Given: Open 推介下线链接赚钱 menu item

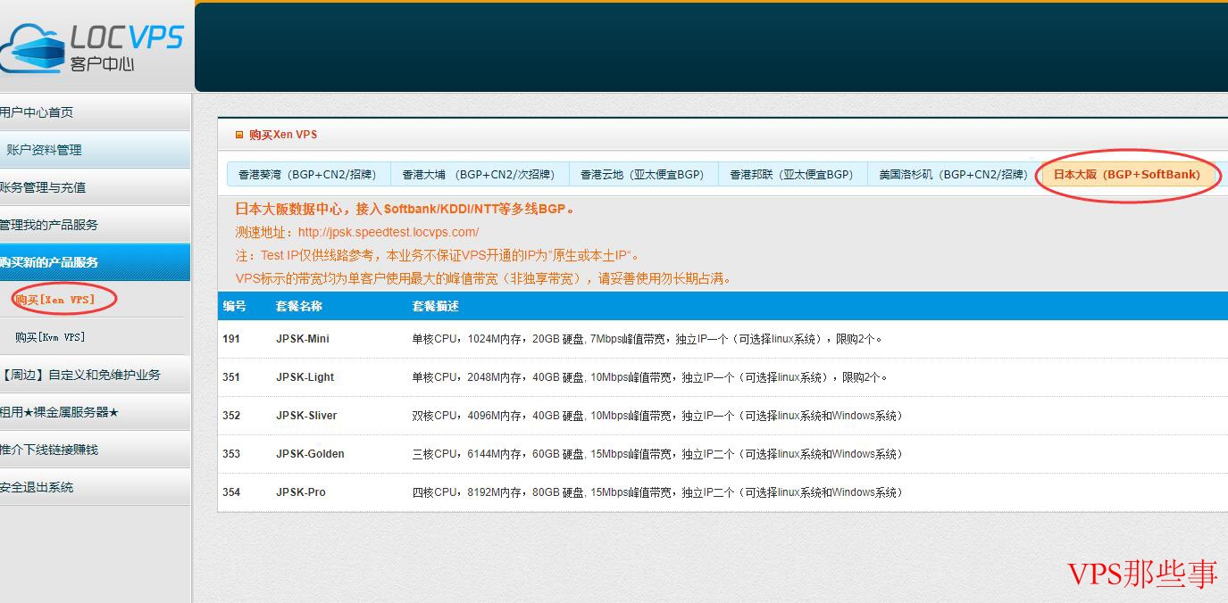Looking at the screenshot, I should pos(95,450).
